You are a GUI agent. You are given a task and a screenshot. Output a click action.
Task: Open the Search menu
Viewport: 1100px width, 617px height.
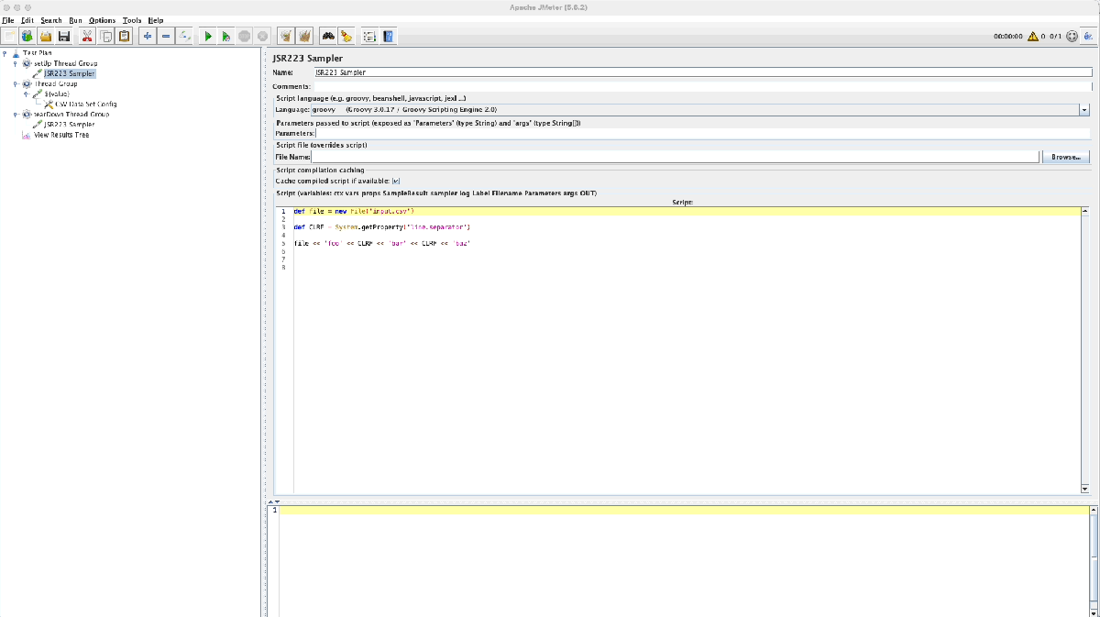(51, 20)
